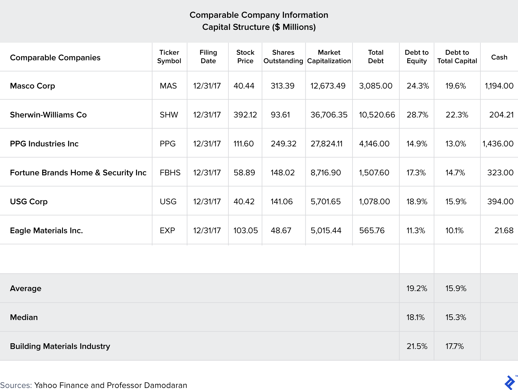The image size is (518, 390).
Task: Click USG market cap 5,701.65
Action: tap(325, 202)
